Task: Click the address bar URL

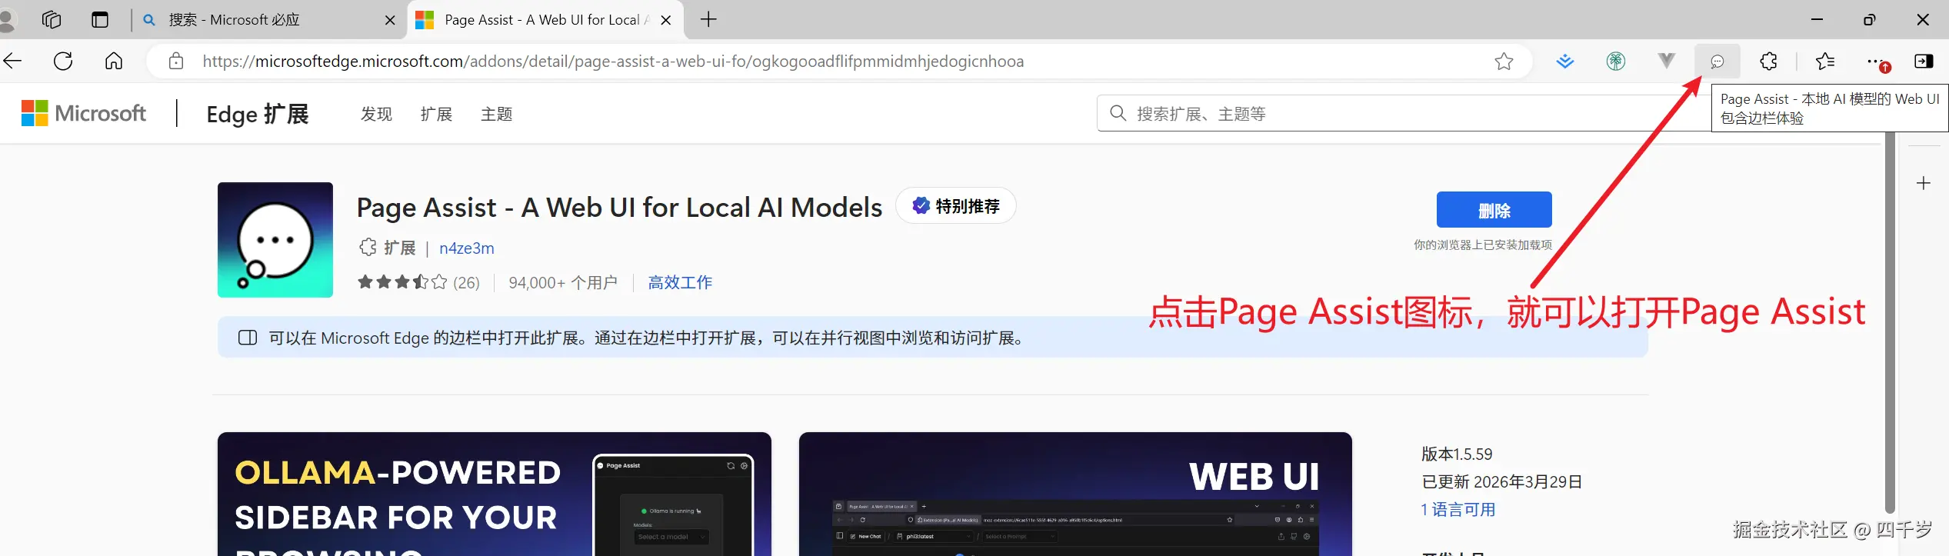Action: pos(613,62)
